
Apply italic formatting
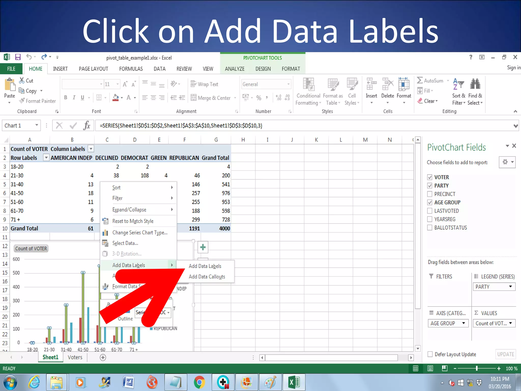click(74, 97)
